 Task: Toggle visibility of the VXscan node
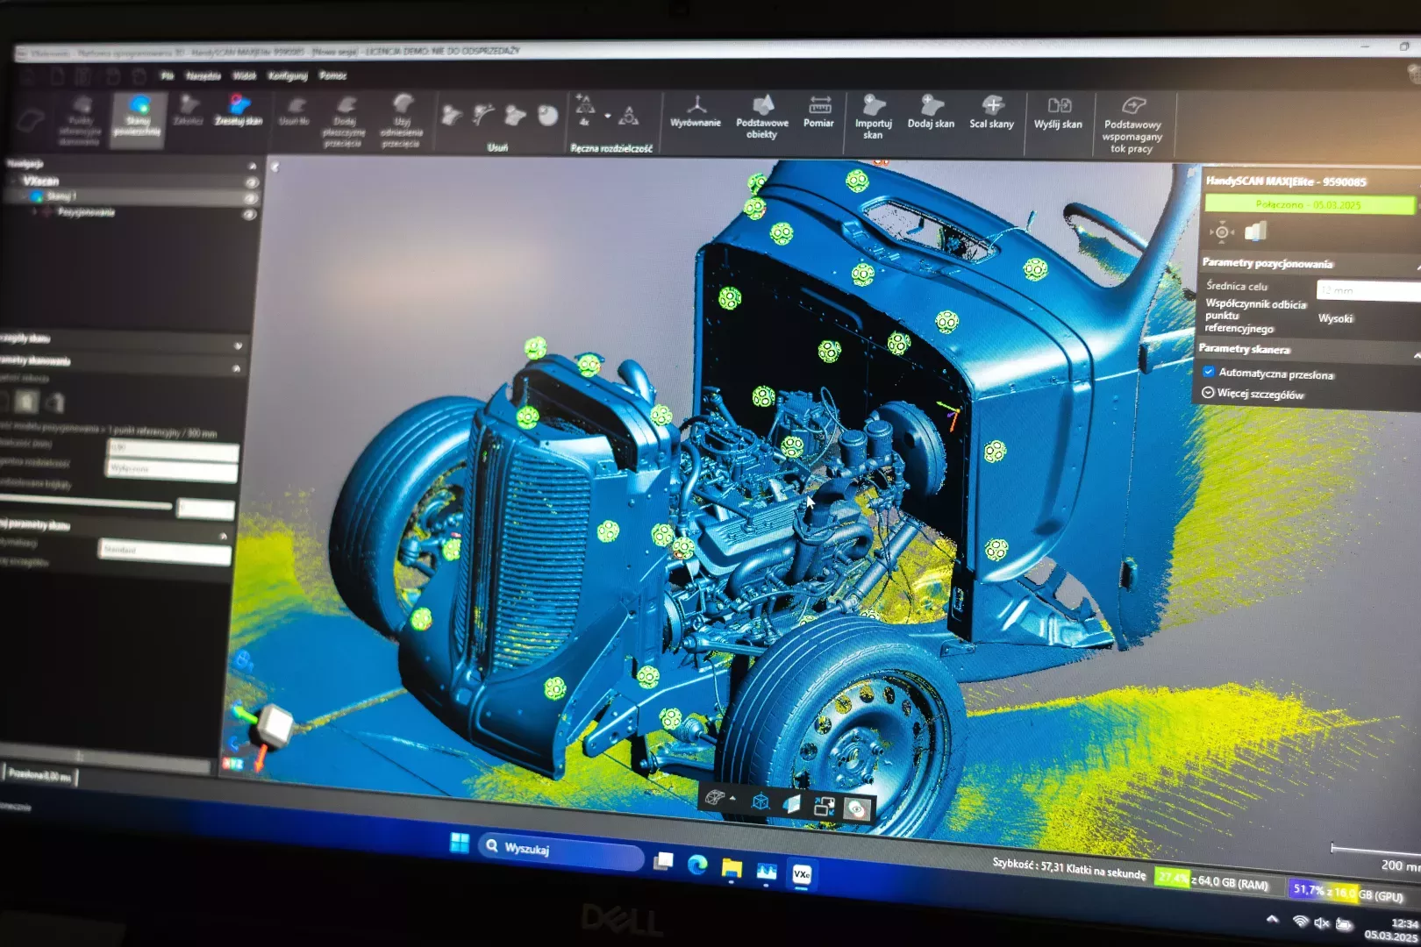tap(252, 182)
